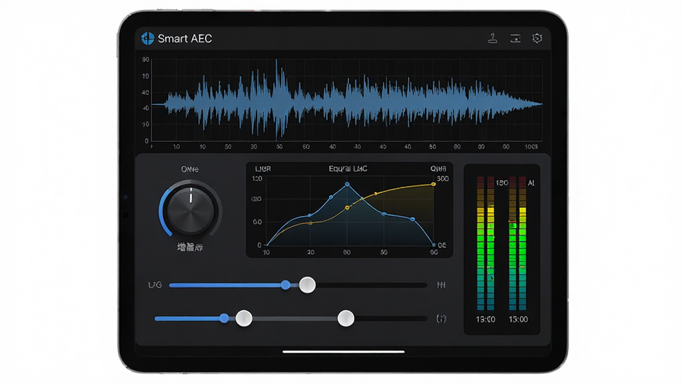Click the right pair of level meters
Screen dimensions: 682x384
(517, 243)
